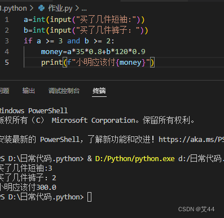Click line number 2 in the gutter
Image resolution: width=224 pixels, height=218 pixels.
click(x=7, y=30)
